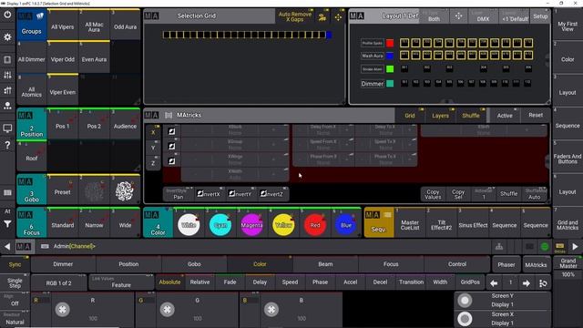
Task: Open the network tree icon in sidebar
Action: [7, 106]
